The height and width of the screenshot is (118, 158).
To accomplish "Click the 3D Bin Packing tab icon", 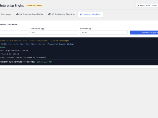I will click(49, 14).
